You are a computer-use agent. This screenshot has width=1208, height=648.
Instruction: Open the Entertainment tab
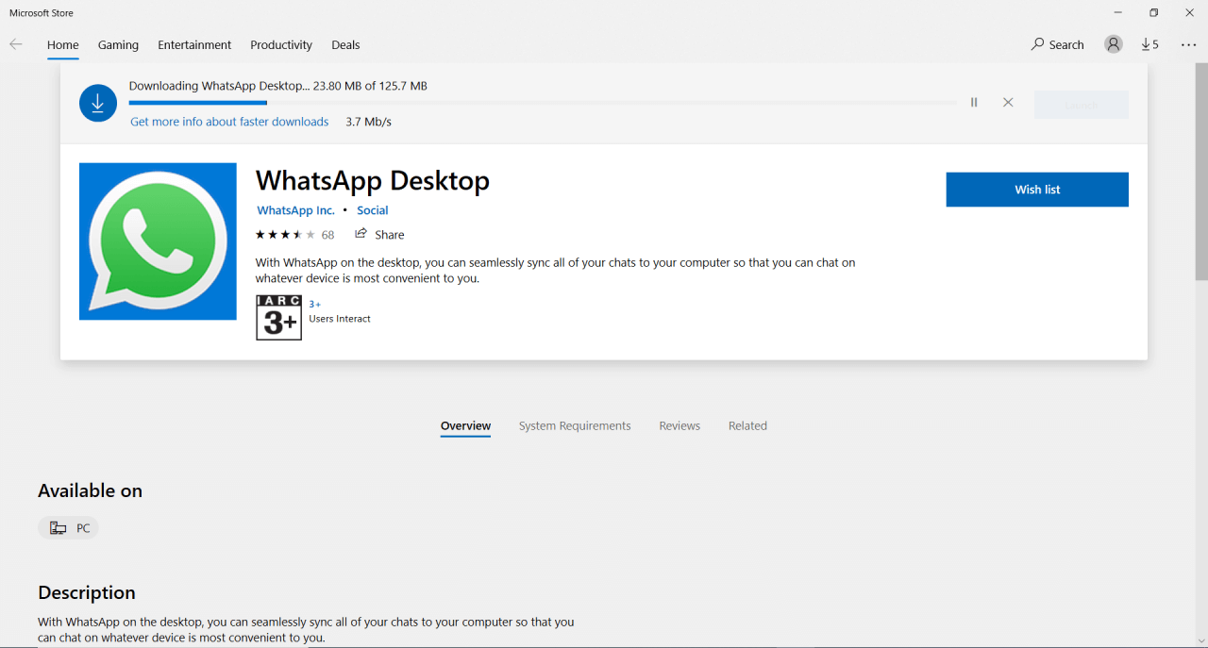tap(194, 45)
